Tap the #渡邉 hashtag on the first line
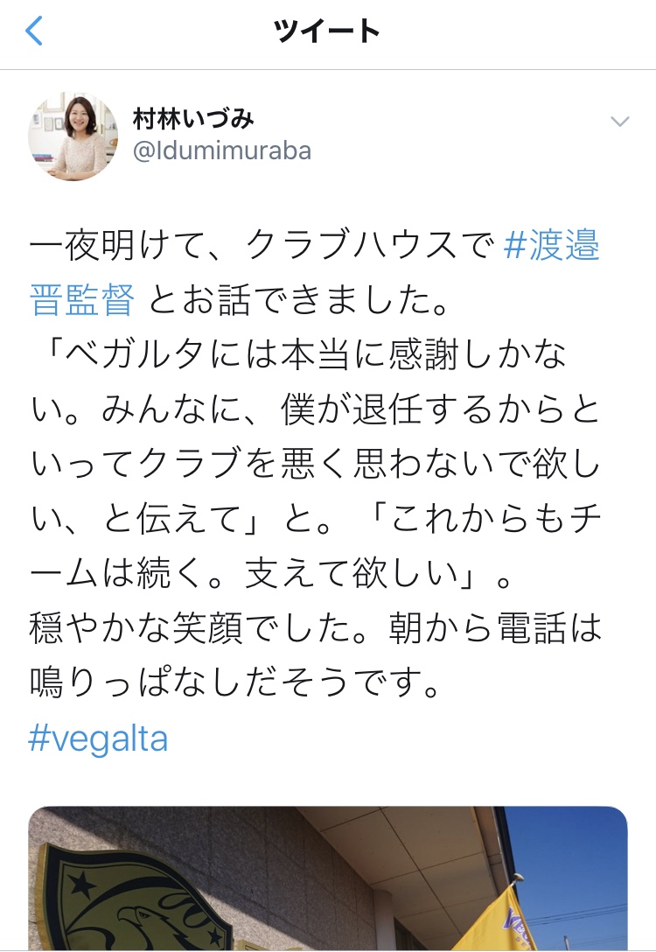Viewport: 656px width, 952px height. tap(552, 247)
